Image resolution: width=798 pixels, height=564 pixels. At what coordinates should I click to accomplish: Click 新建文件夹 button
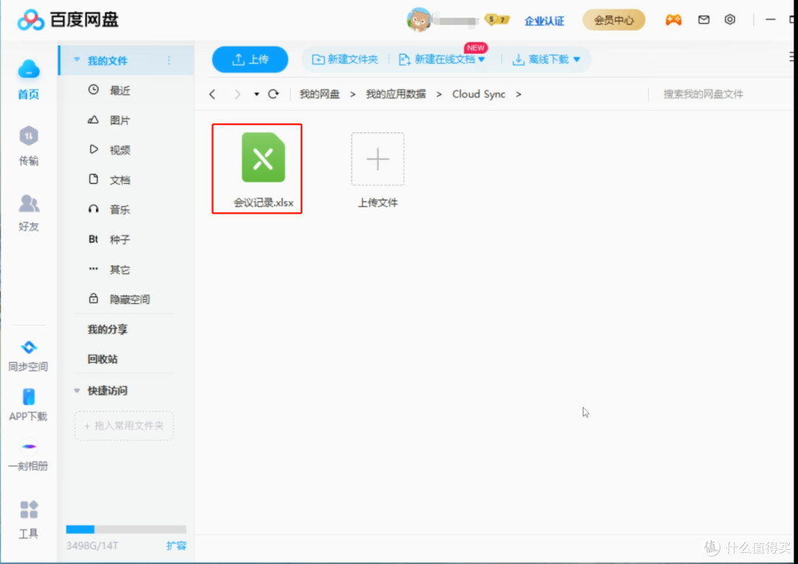click(x=344, y=60)
